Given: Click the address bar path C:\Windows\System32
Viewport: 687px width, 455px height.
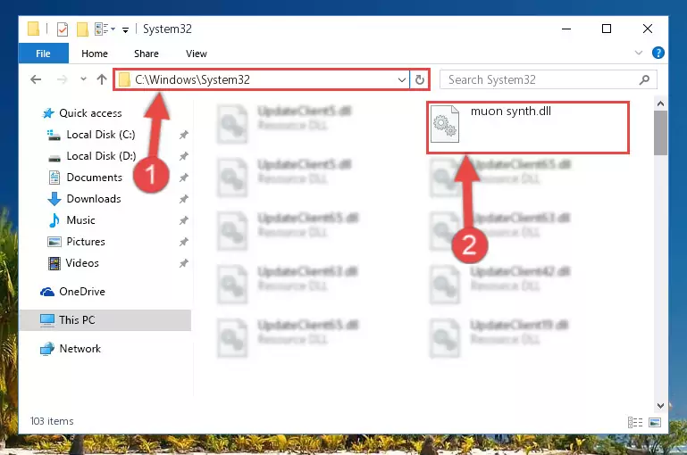Looking at the screenshot, I should point(192,79).
